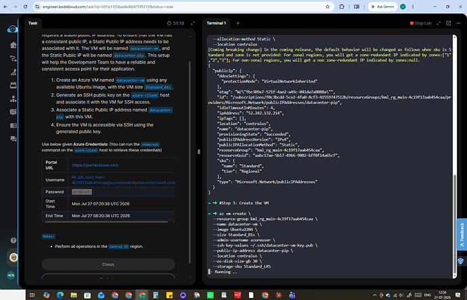Open Chrome three-dot menu
Screen dimensions: 467x300
pos(413,7)
